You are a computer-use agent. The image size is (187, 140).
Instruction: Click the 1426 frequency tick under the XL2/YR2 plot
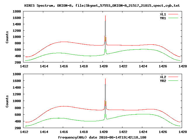pos(163,132)
